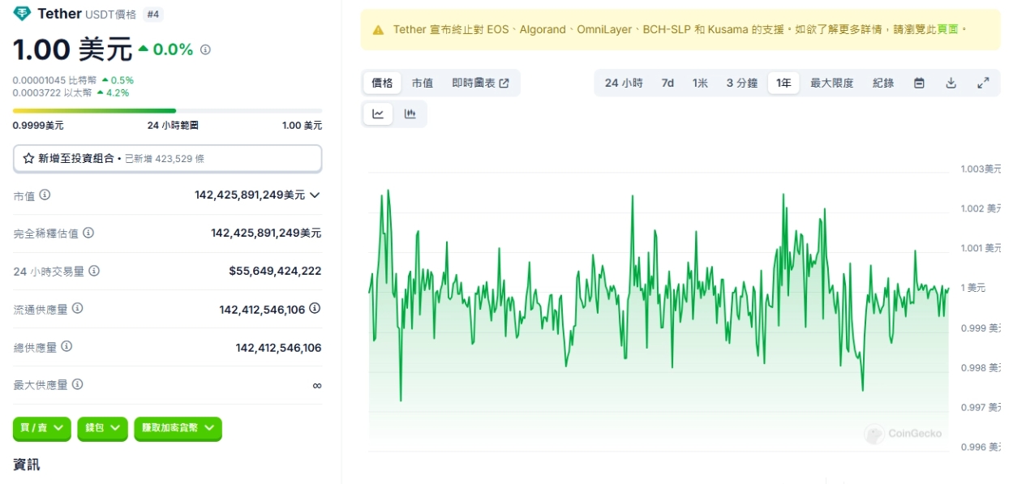Click the 新增至投資組合 button
Viewport: 1013px width, 484px height.
point(168,159)
